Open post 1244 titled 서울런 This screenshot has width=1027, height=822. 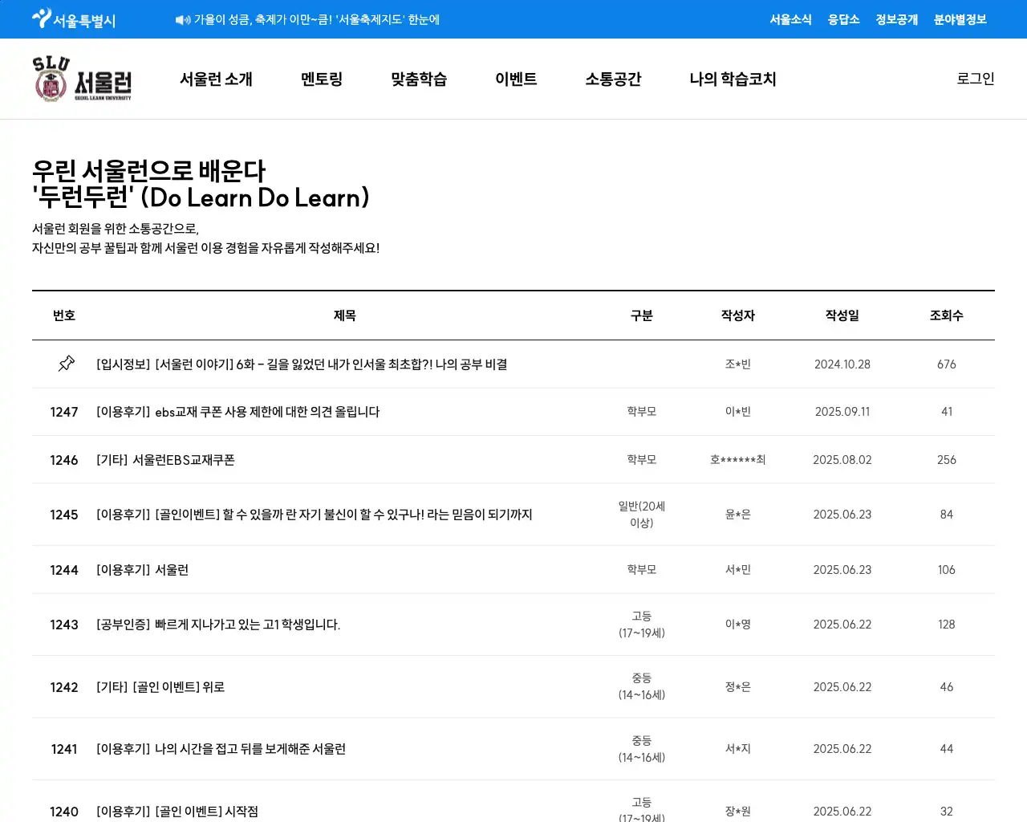pyautogui.click(x=143, y=570)
